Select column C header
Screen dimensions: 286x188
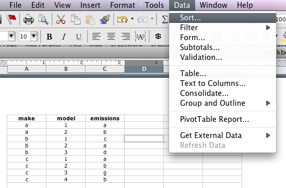[105, 69]
